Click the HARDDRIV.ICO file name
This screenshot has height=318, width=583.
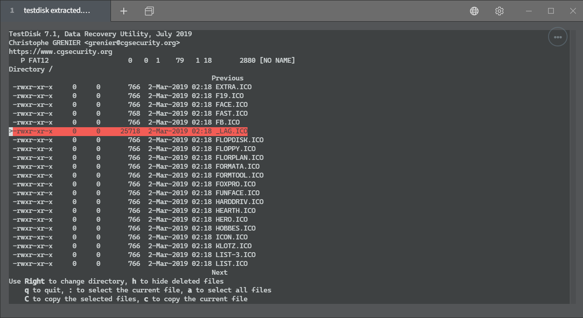tap(239, 202)
